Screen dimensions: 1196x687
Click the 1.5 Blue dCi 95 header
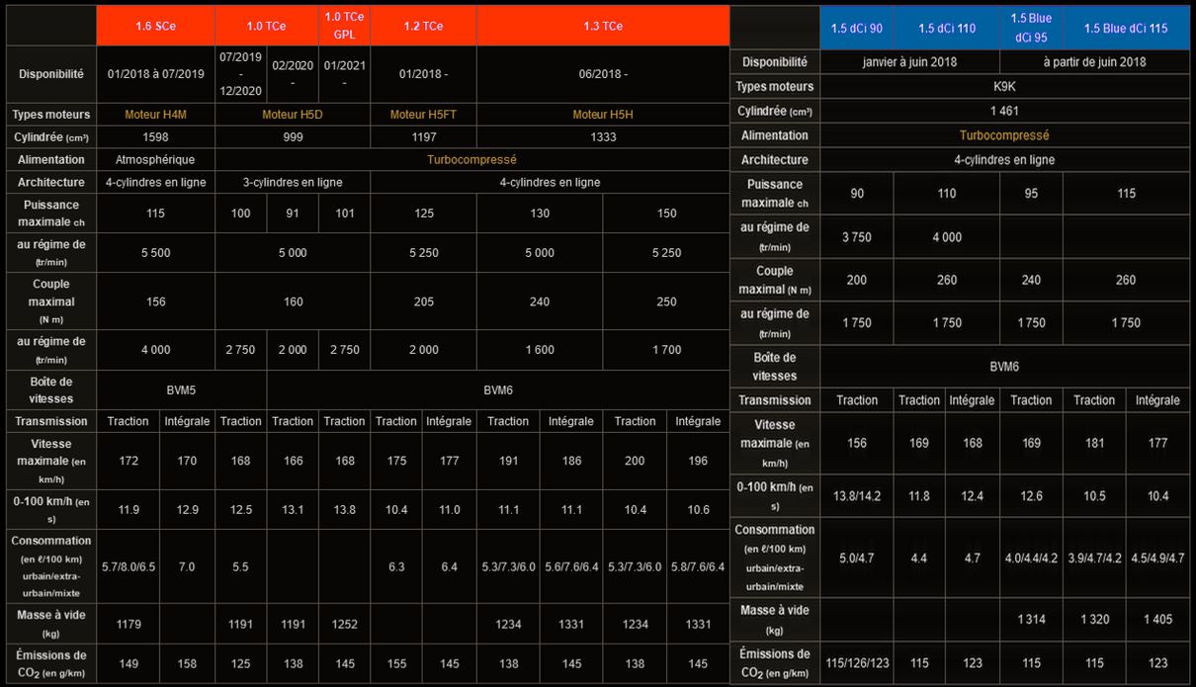tap(1031, 27)
